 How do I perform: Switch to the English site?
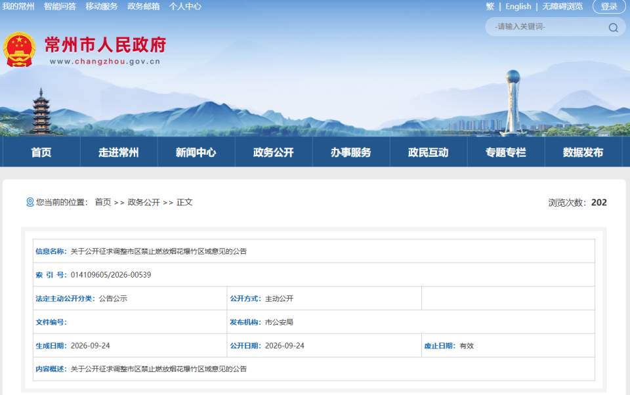pyautogui.click(x=518, y=7)
